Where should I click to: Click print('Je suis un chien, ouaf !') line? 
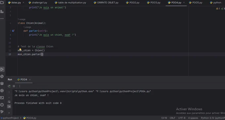(x=52, y=35)
